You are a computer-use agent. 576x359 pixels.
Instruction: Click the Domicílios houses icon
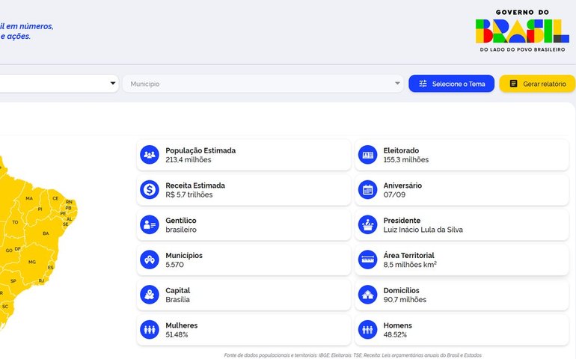(368, 295)
